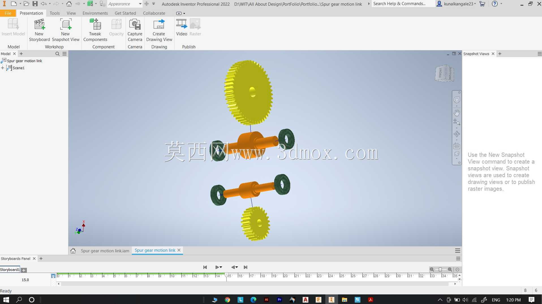
Task: Click the timeline horizontal scrollbar
Action: pos(255,284)
